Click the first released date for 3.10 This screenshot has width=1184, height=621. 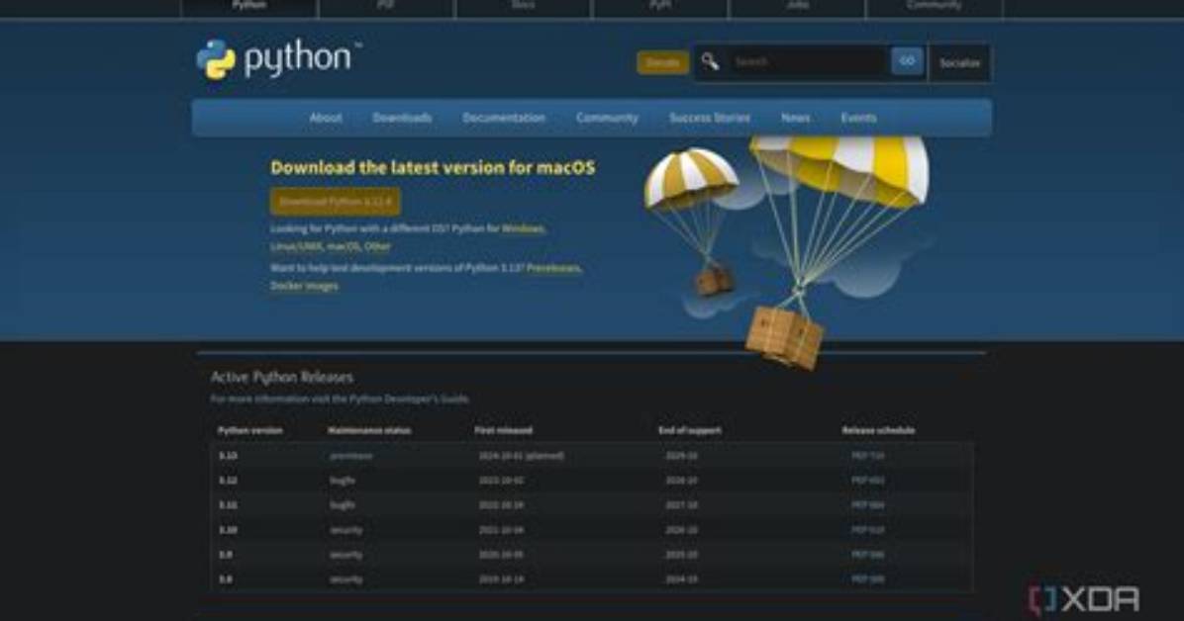501,530
